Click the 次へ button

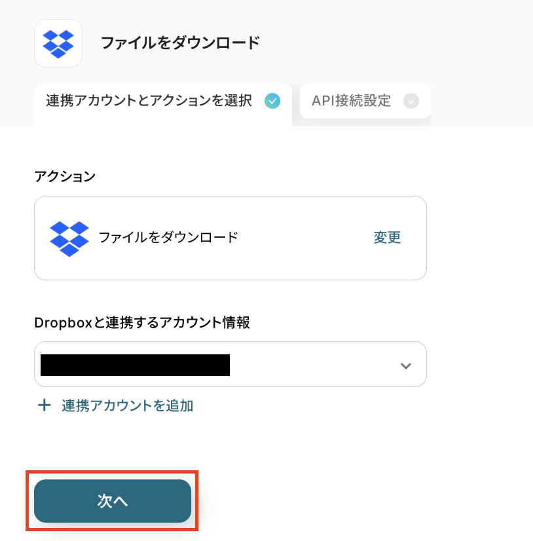113,501
